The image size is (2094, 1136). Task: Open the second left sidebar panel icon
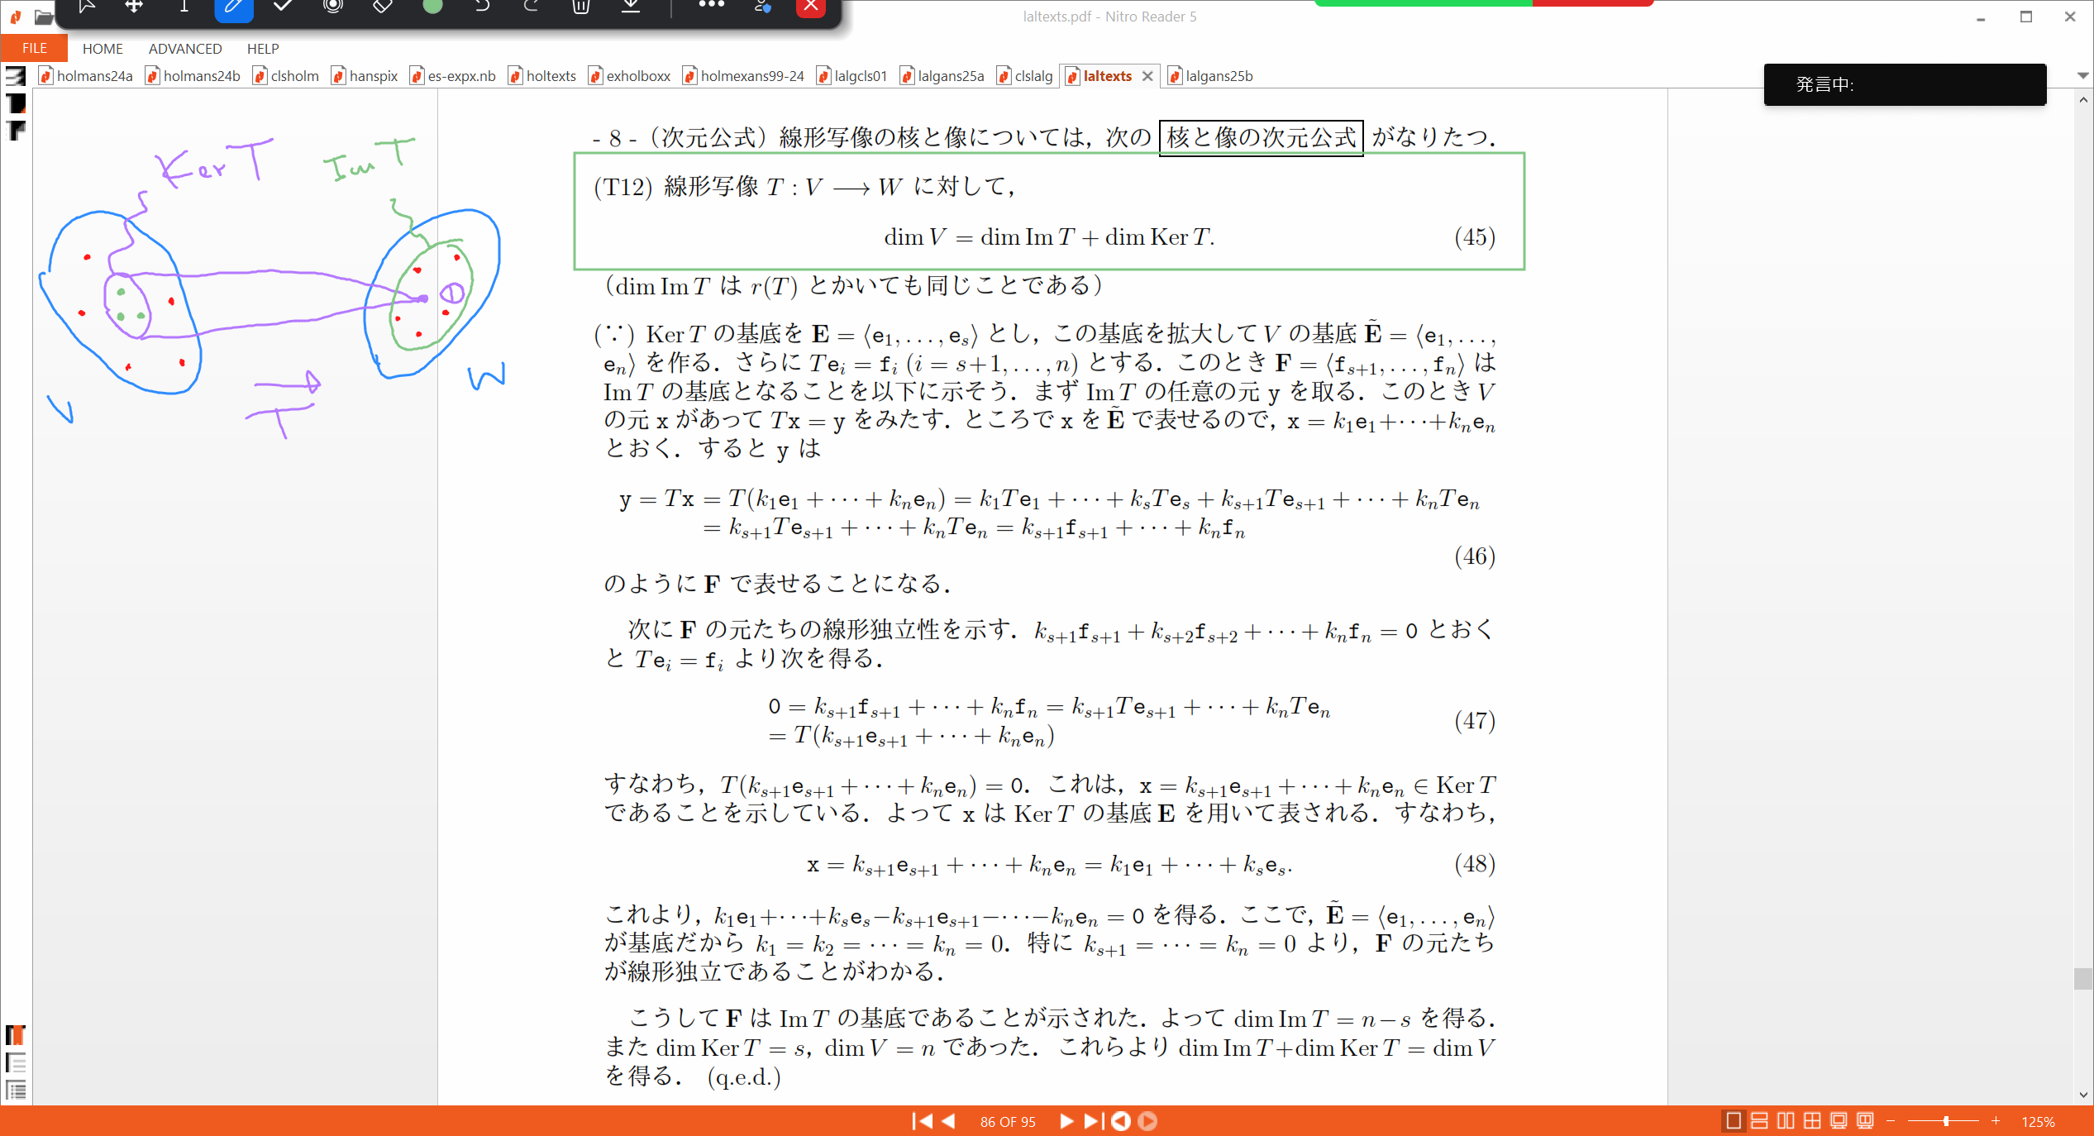(x=16, y=103)
